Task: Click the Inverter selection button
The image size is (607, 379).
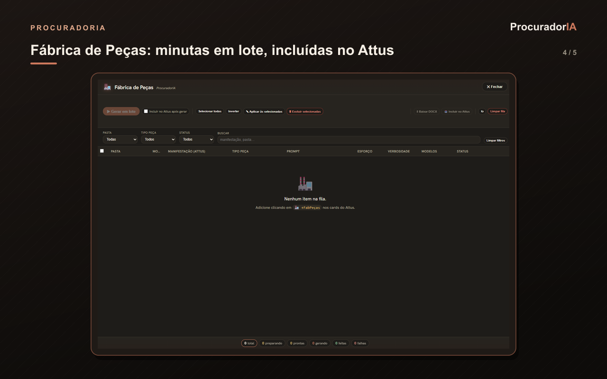Action: pyautogui.click(x=233, y=111)
